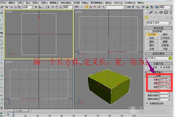Select the Lights category icon
The height and width of the screenshot is (117, 175).
coord(155,18)
